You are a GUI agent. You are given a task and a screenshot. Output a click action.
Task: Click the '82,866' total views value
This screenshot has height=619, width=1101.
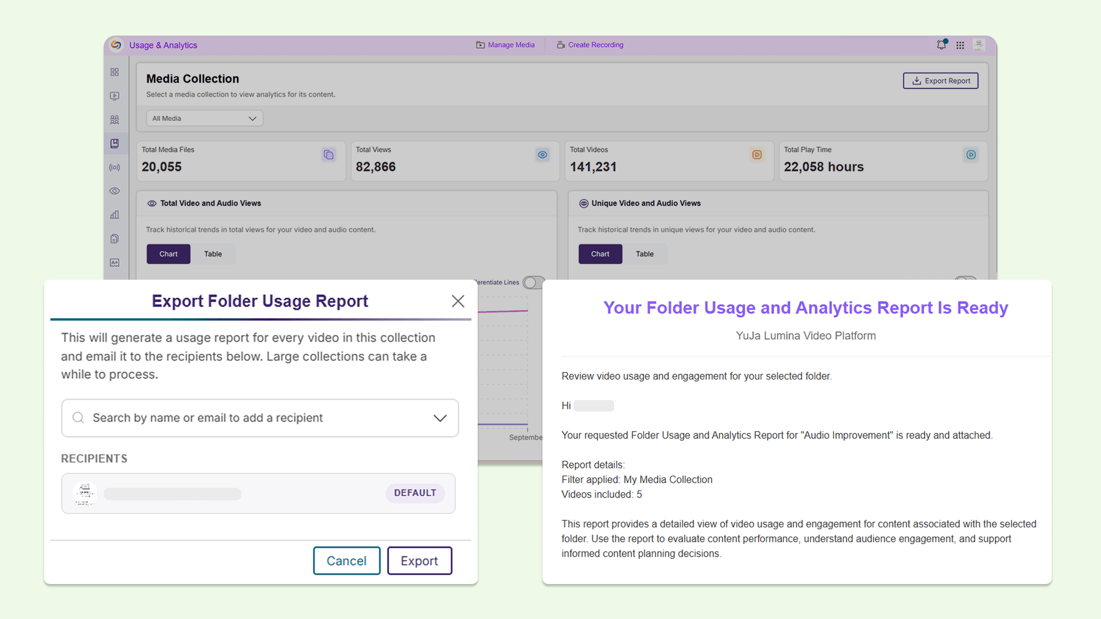click(376, 167)
